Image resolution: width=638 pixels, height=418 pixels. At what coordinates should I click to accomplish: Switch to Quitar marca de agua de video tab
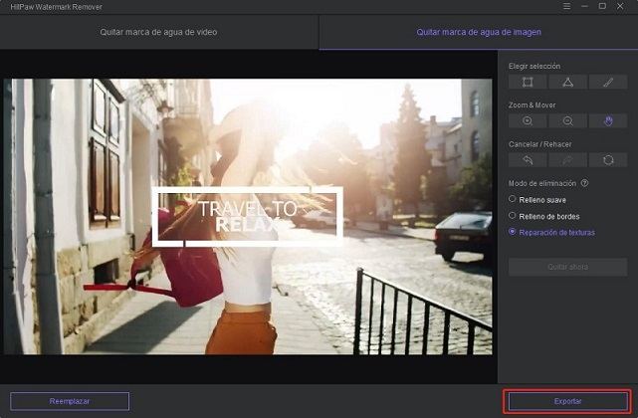pyautogui.click(x=158, y=32)
